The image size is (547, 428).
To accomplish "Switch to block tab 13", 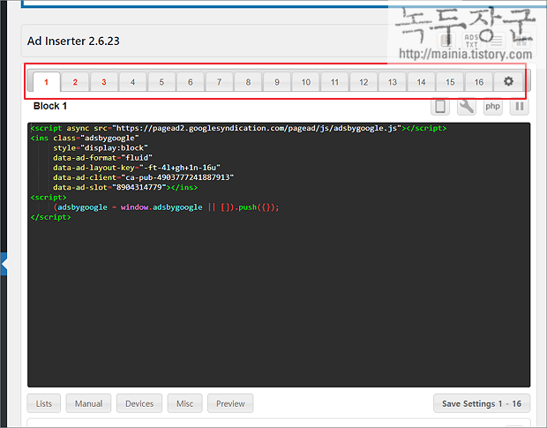I will 393,82.
